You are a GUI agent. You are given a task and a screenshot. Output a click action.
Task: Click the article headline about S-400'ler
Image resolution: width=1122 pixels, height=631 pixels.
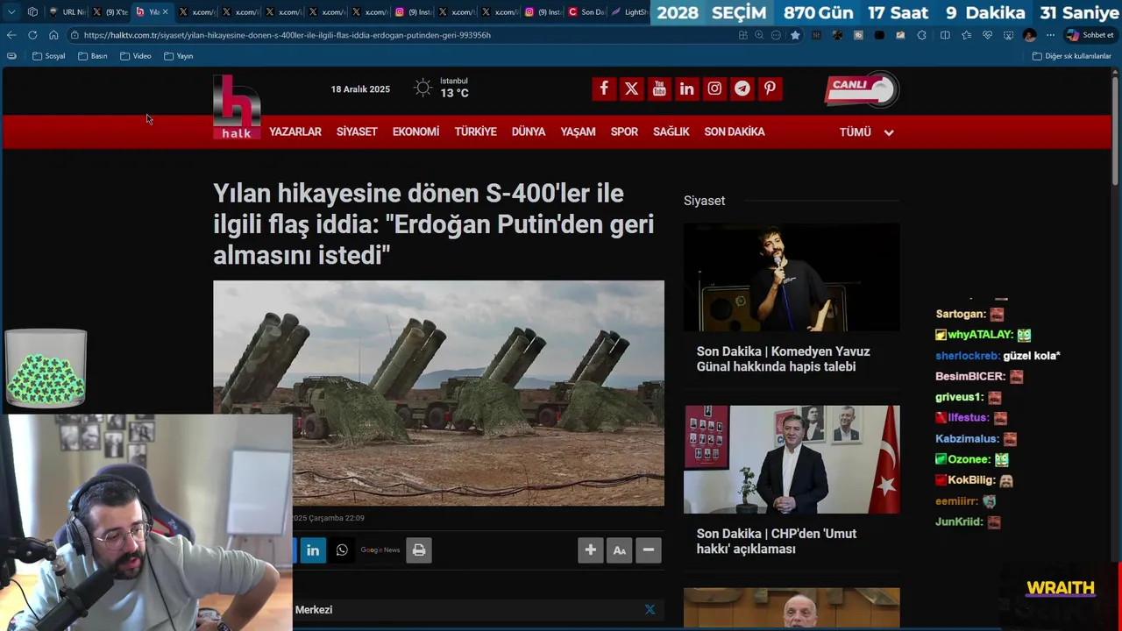click(x=434, y=224)
